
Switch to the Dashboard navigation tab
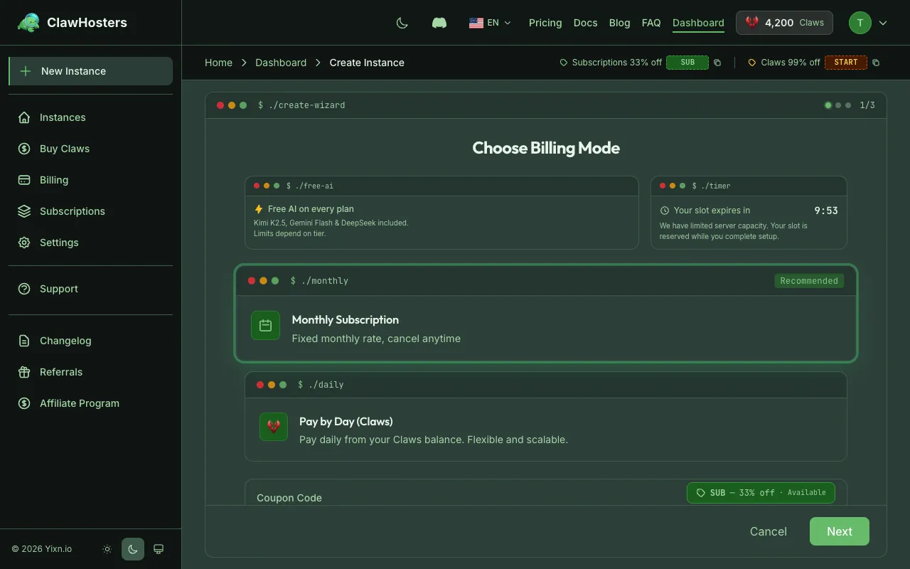[698, 23]
